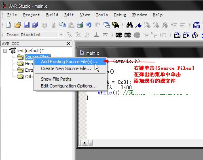Click the cascading windows toolbar icon
The image size is (203, 160).
[107, 25]
